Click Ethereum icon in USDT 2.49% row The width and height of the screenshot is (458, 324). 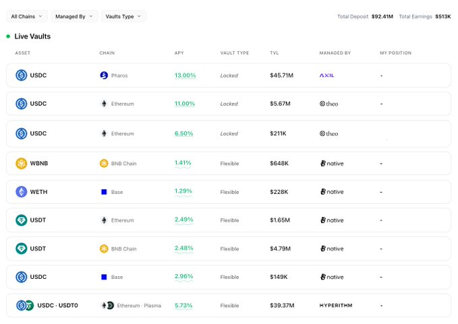pyautogui.click(x=104, y=220)
